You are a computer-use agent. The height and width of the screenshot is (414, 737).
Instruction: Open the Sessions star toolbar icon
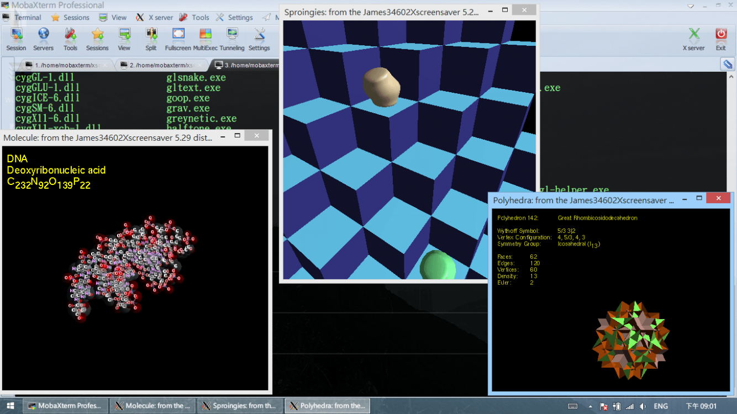tap(97, 39)
